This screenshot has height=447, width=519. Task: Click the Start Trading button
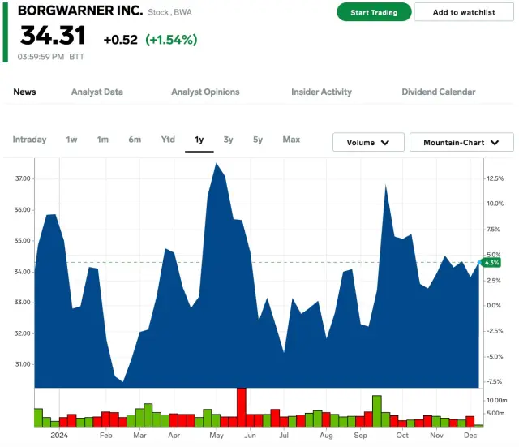(x=374, y=12)
